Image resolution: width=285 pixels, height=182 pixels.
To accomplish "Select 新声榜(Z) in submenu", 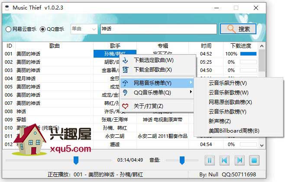I will [x=238, y=121].
